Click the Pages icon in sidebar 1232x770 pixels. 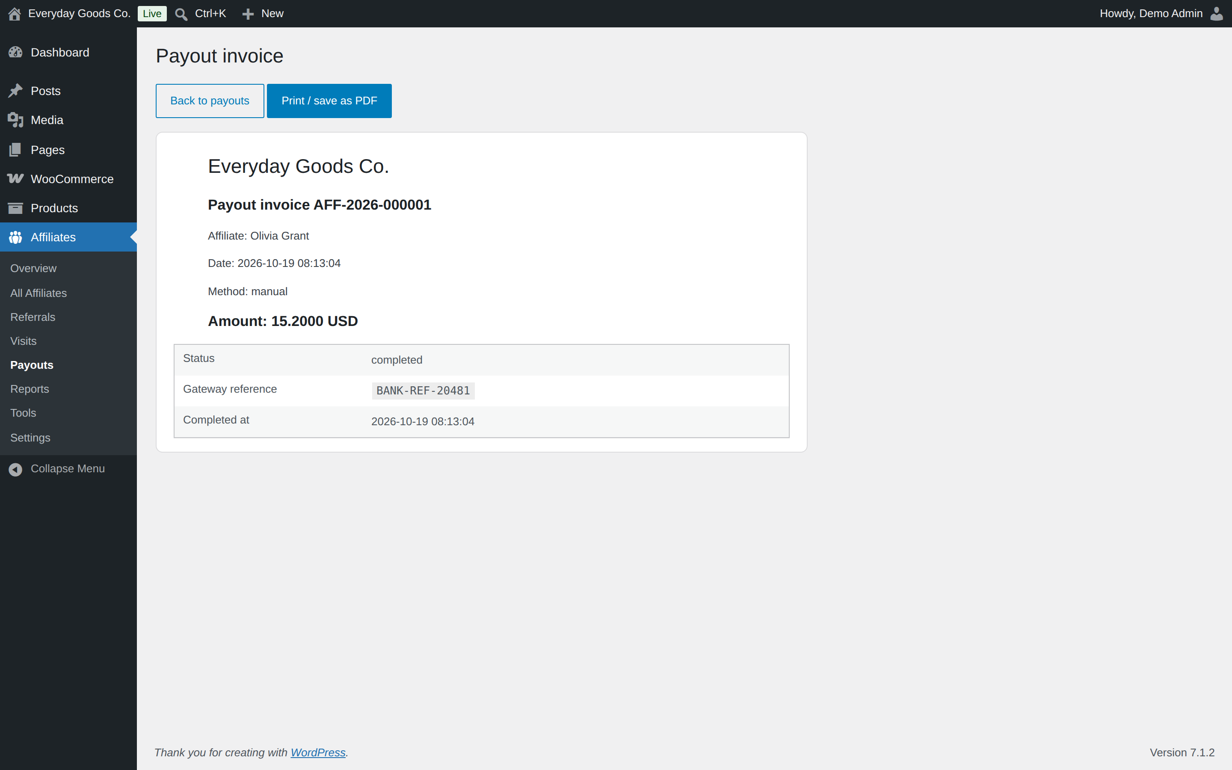(15, 150)
